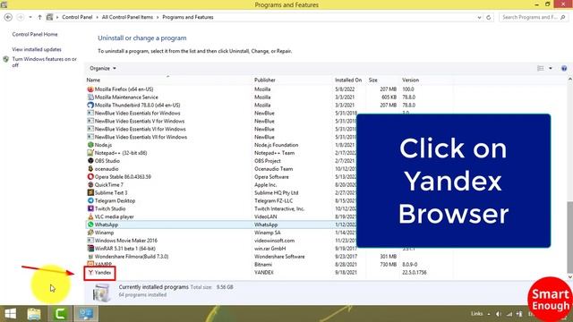This screenshot has width=573, height=322.
Task: Open the address bar history dropdown
Action: [479, 17]
